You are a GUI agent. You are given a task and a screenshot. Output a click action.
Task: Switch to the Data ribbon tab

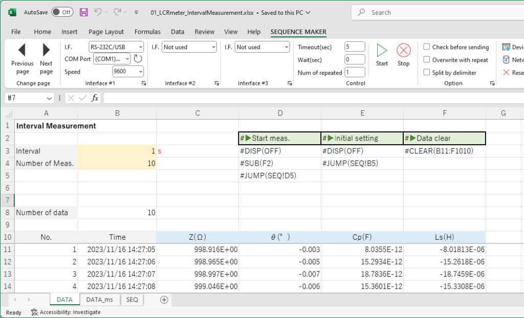[x=178, y=32]
